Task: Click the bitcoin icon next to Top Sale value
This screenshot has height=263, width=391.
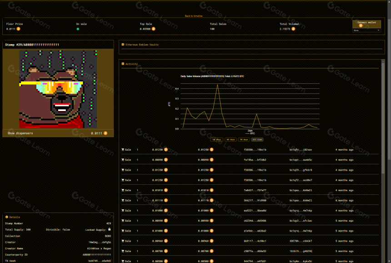Action: (154, 29)
